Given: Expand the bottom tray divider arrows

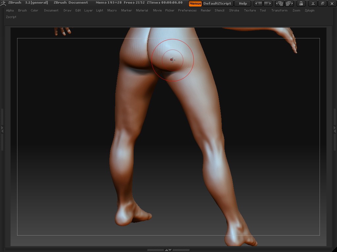Looking at the screenshot, I should point(168,250).
